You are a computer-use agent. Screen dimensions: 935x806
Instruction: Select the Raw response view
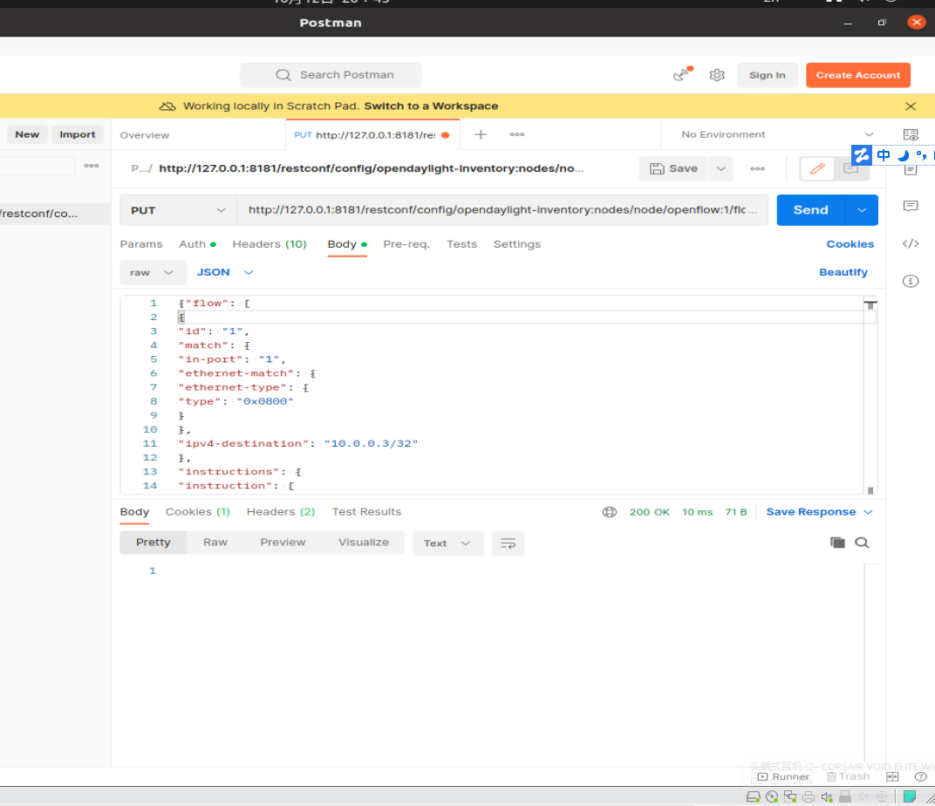click(215, 543)
